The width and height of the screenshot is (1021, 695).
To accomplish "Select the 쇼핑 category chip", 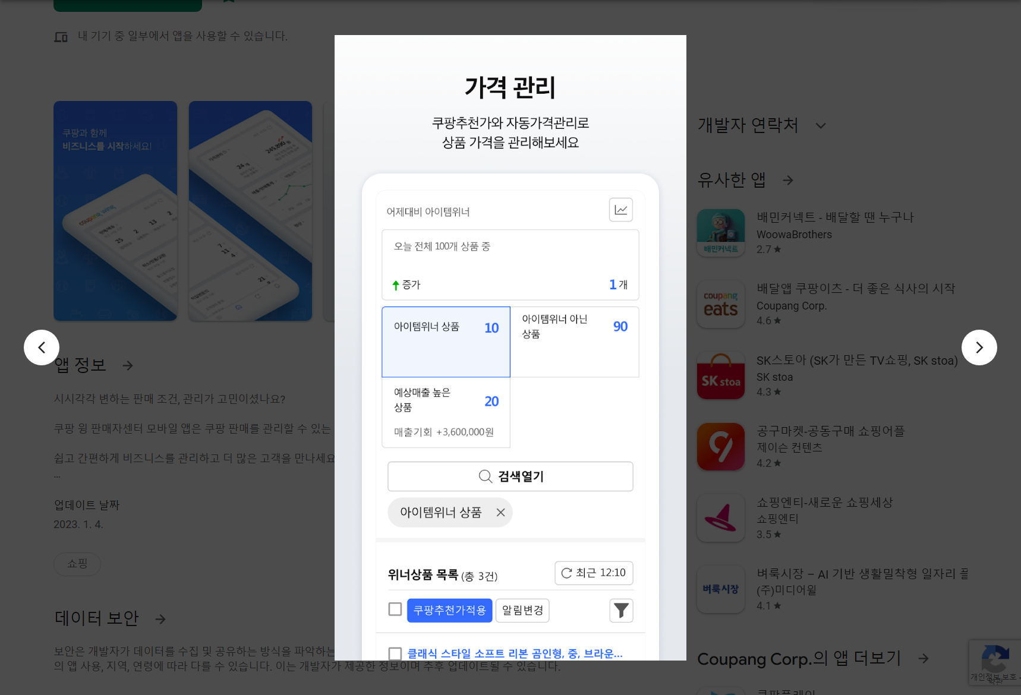I will [77, 564].
